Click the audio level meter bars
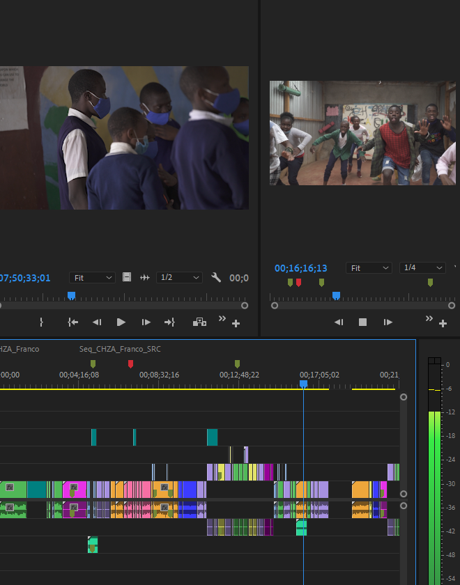 (435, 474)
